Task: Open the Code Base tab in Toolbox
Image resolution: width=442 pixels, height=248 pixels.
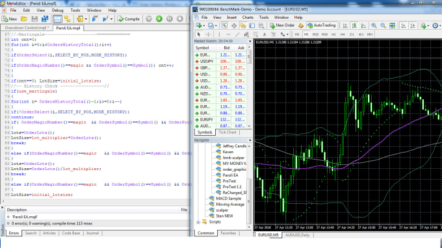Action: (x=71, y=233)
